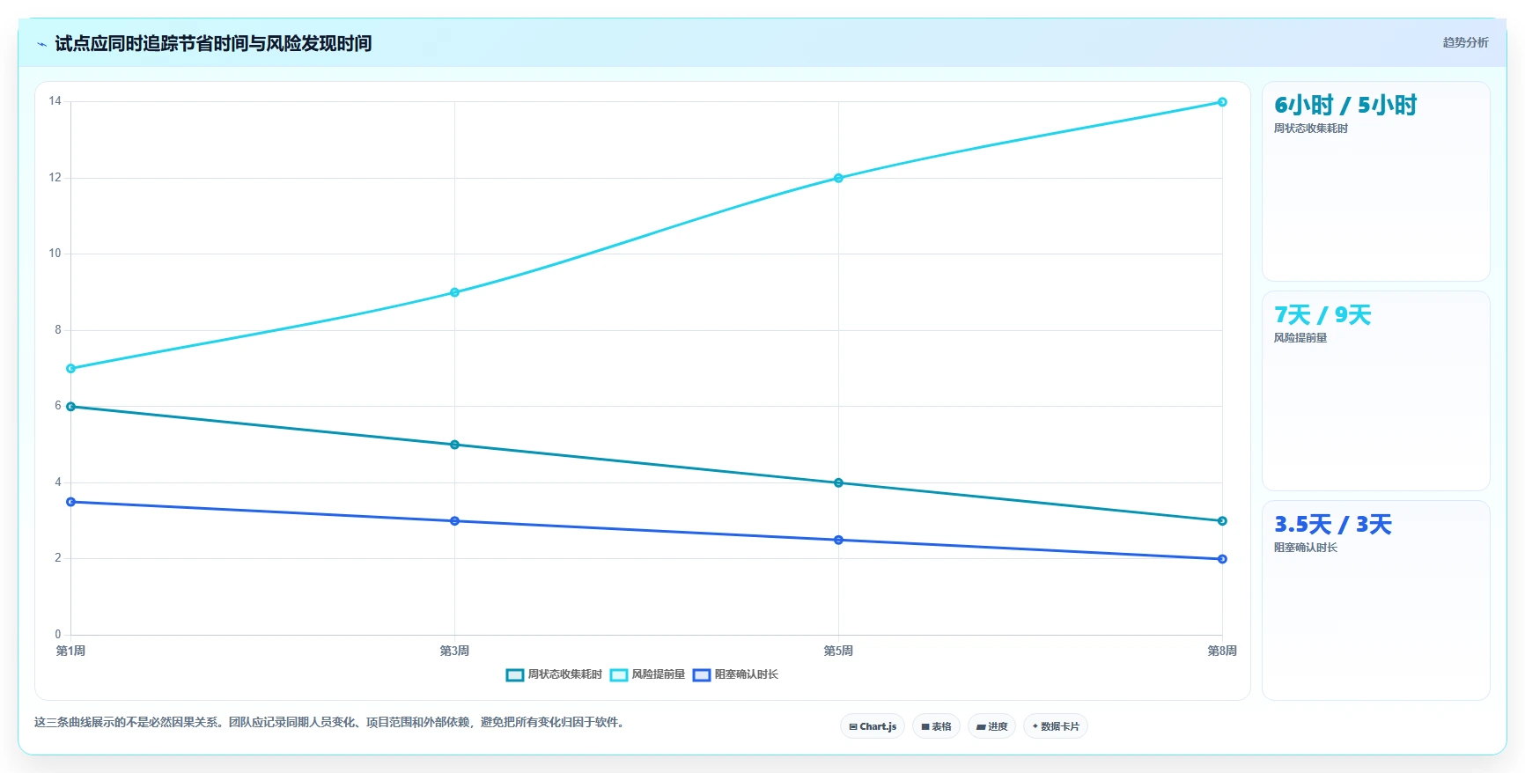Click the 周状态收集耗时 card caption
Viewport: 1525px width, 773px height.
(1311, 129)
